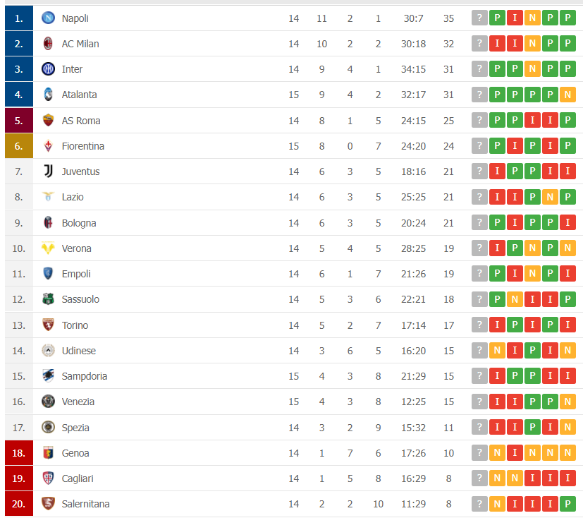Open the Udinese team link

click(78, 351)
